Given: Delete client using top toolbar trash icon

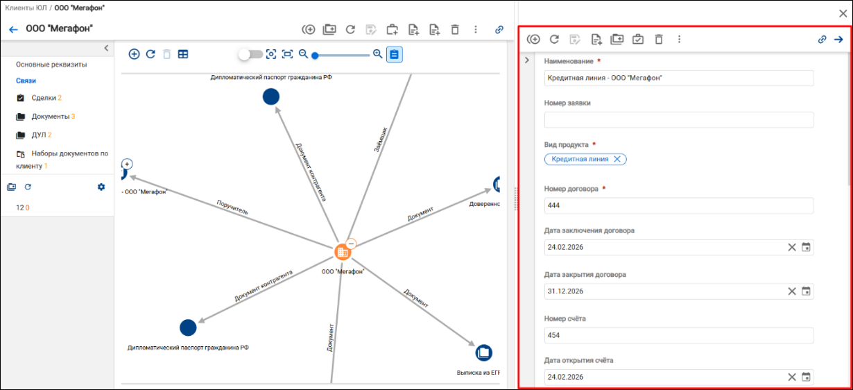Looking at the screenshot, I should coord(455,29).
